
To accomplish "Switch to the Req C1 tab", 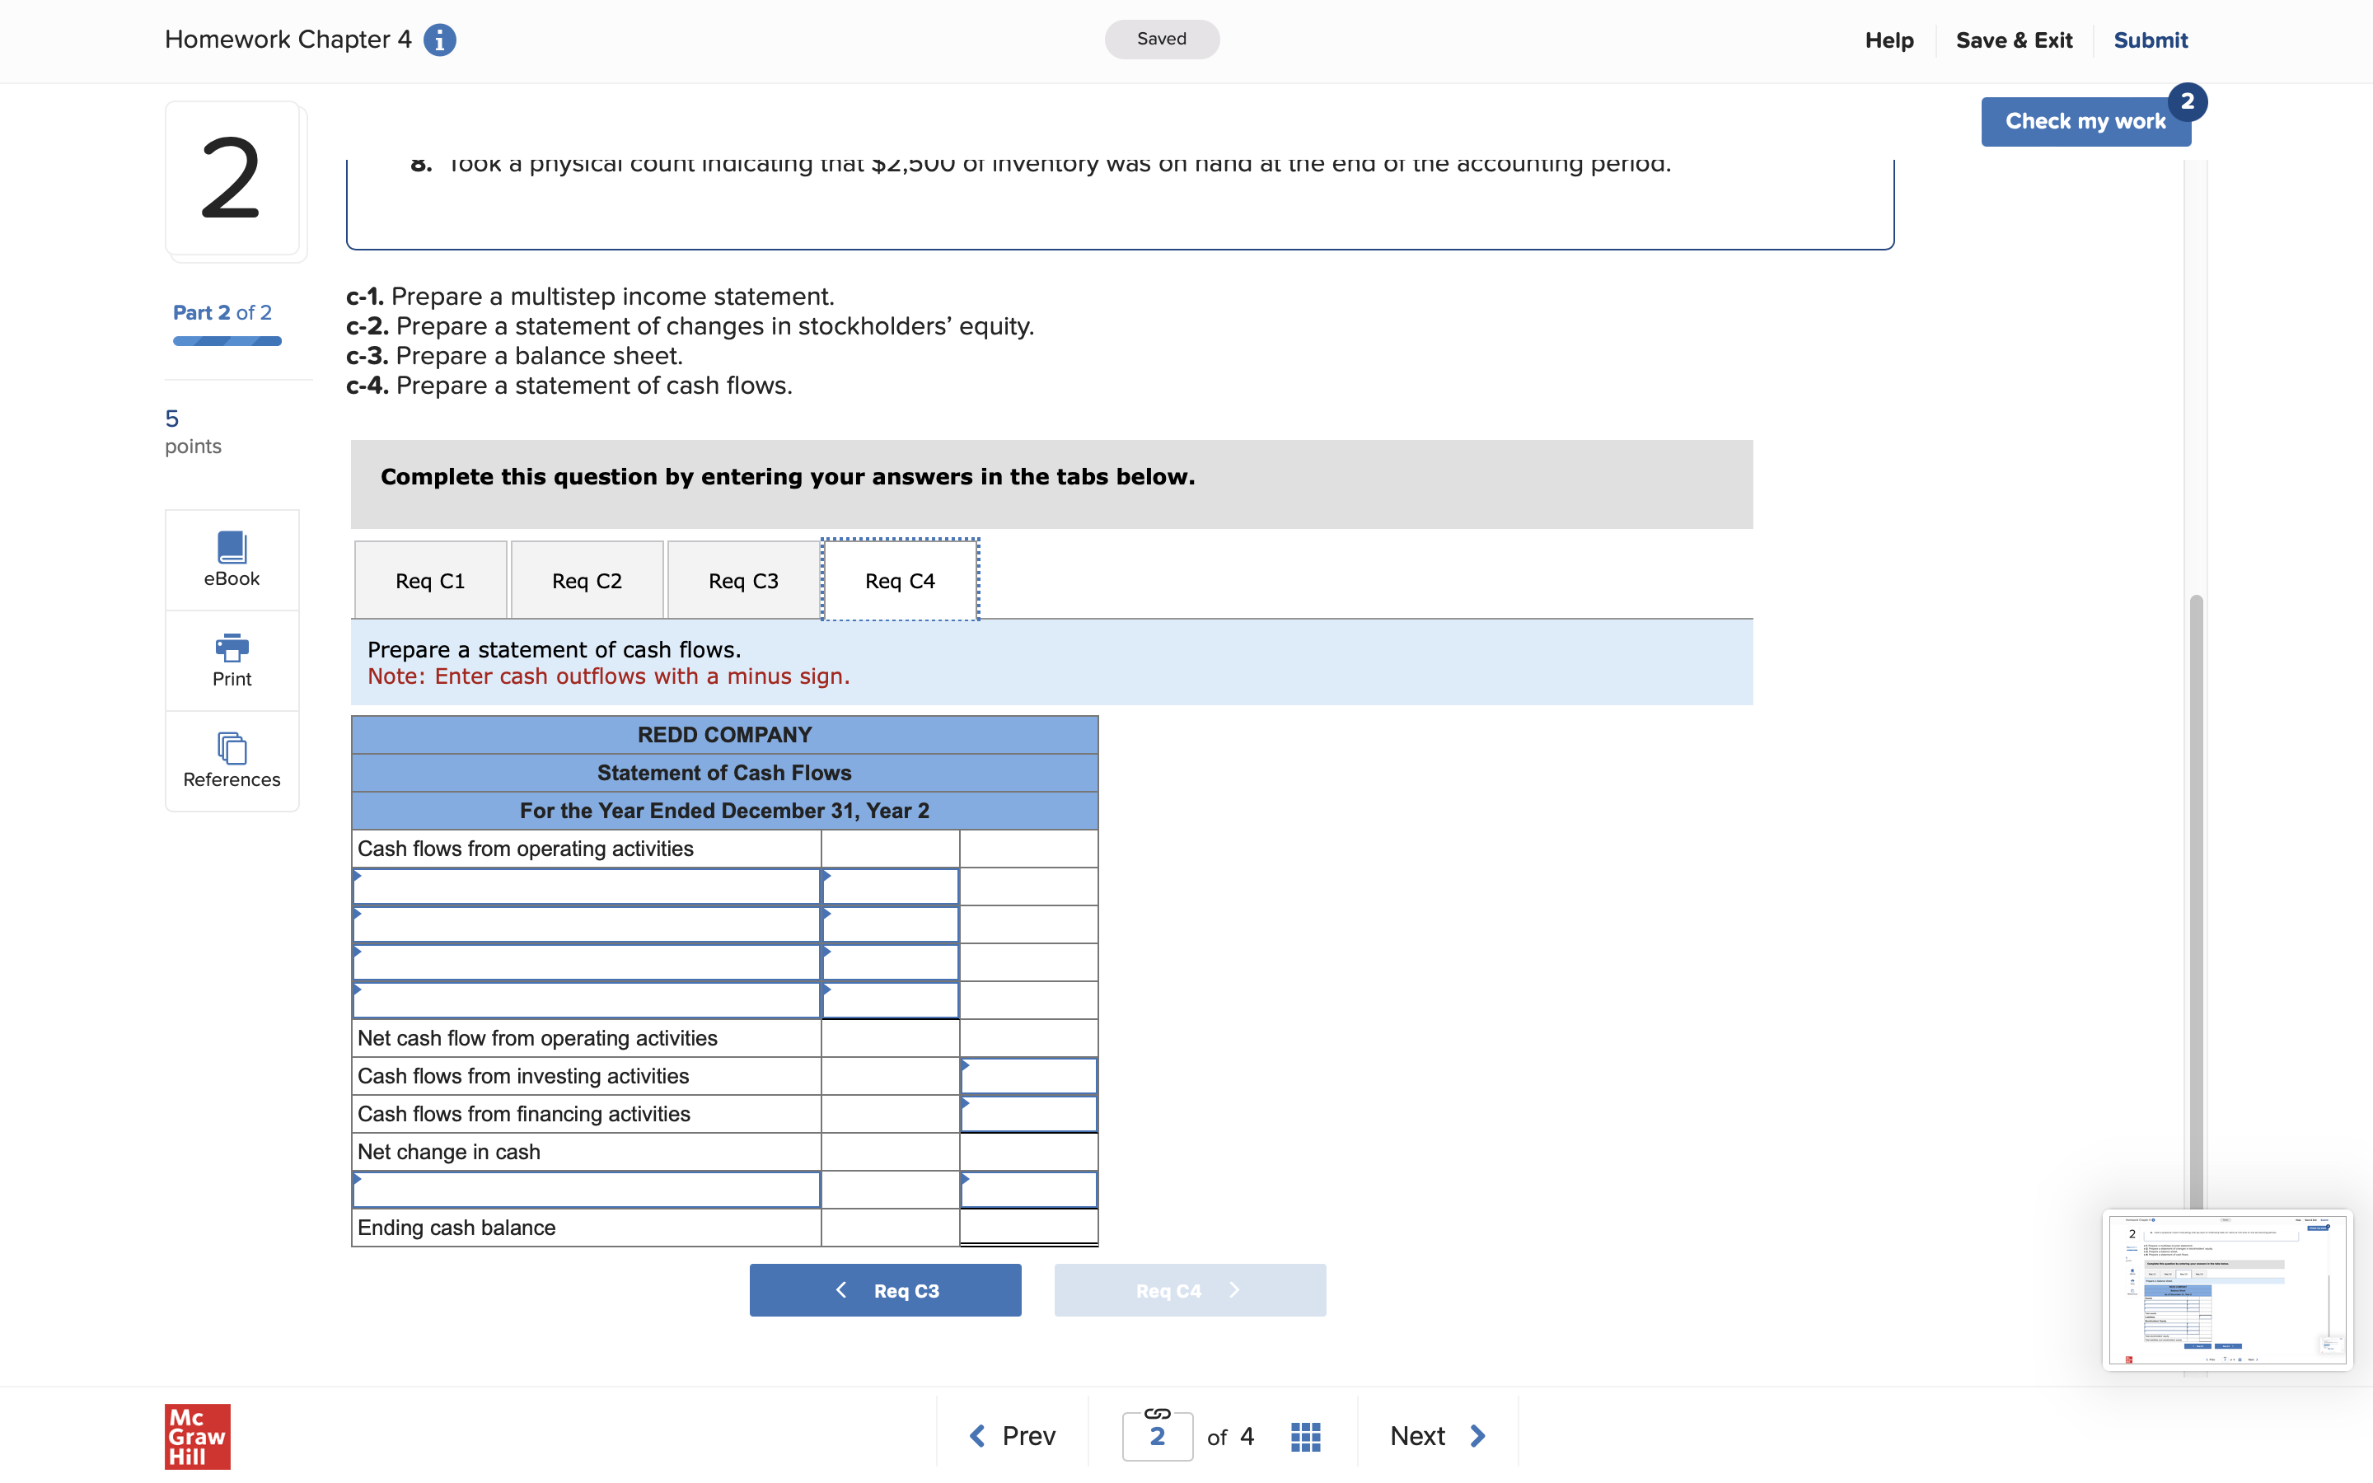I will [x=430, y=581].
